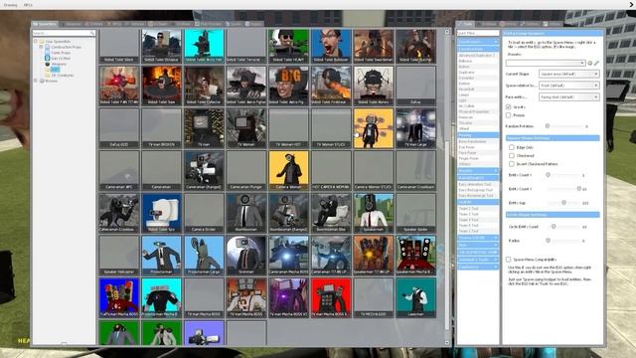Image resolution: width=636 pixels, height=358 pixels.
Task: Select the Skibidi Toilet Saw icon
Action: click(x=161, y=86)
